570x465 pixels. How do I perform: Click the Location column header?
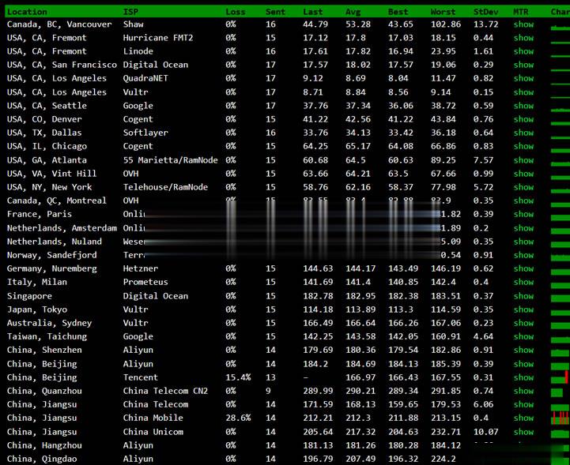click(x=27, y=12)
